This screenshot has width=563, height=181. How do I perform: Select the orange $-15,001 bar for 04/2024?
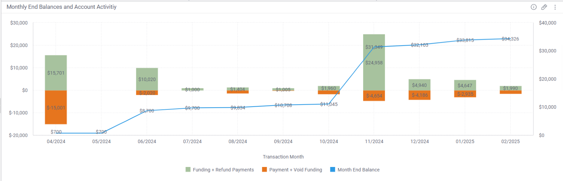coord(56,107)
